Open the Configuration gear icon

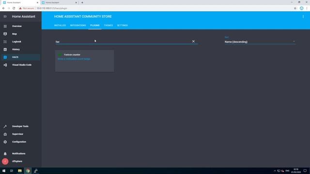[x=5, y=142]
